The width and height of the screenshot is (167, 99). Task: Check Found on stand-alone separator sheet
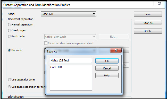coord(46,43)
